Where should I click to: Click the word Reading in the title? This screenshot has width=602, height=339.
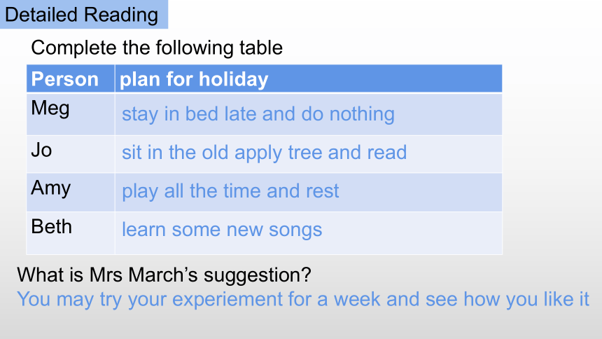pos(120,15)
